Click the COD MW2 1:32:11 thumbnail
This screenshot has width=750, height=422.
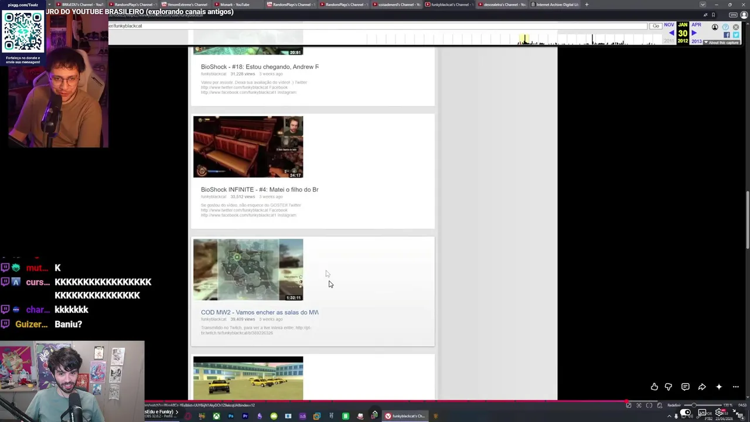point(248,270)
